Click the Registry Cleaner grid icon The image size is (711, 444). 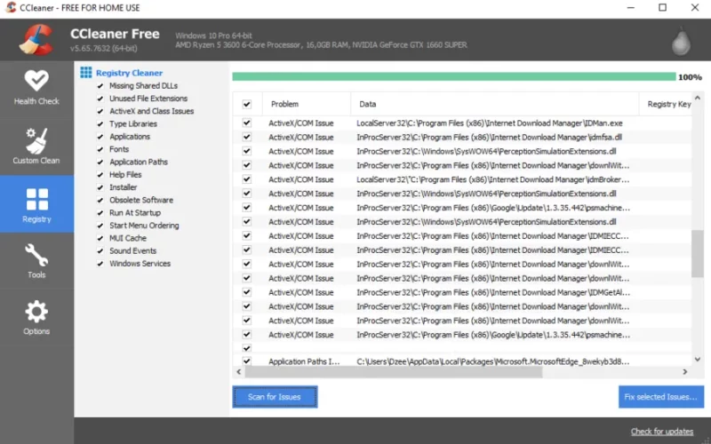click(86, 73)
